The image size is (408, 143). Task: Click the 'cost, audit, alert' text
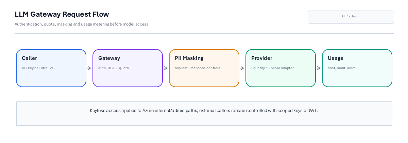pyautogui.click(x=341, y=68)
